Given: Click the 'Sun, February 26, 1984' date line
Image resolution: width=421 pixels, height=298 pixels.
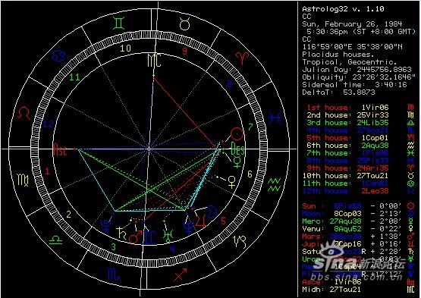Looking at the screenshot, I should 352,24.
